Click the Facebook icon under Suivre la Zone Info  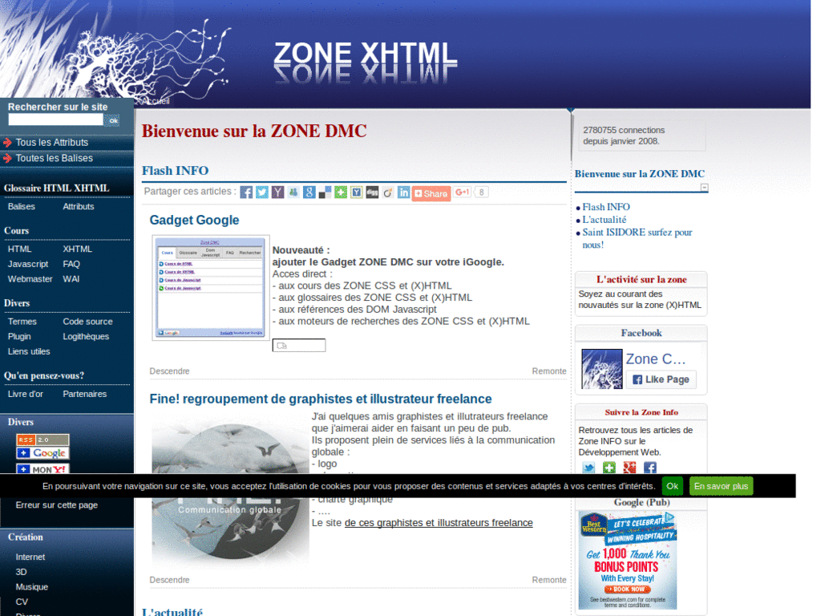coord(649,468)
